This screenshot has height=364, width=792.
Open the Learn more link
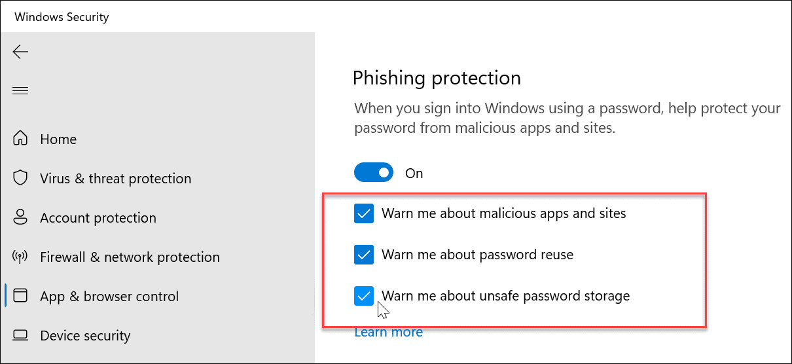(388, 332)
